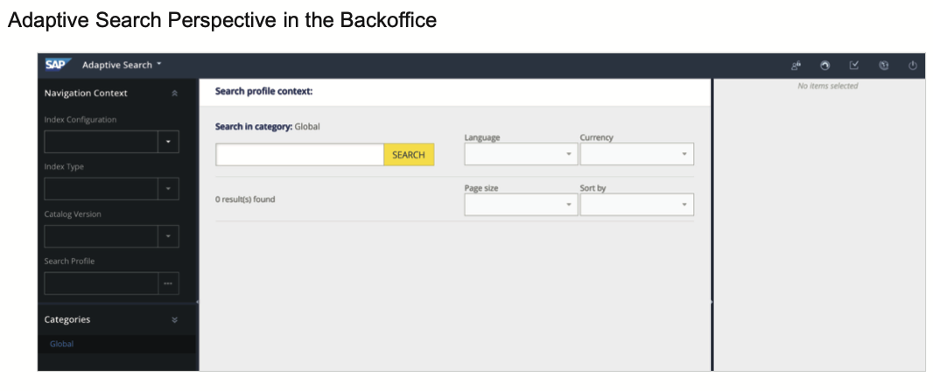Click the power logout icon
The height and width of the screenshot is (391, 933).
coord(913,66)
